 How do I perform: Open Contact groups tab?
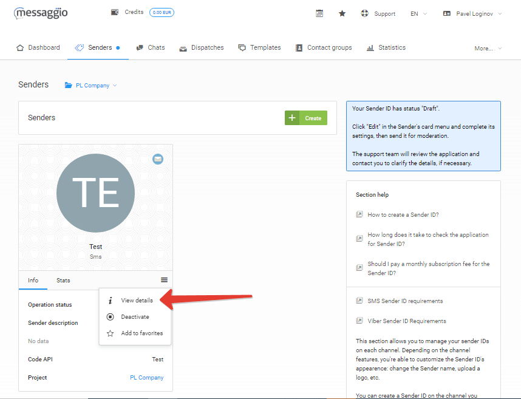click(324, 47)
